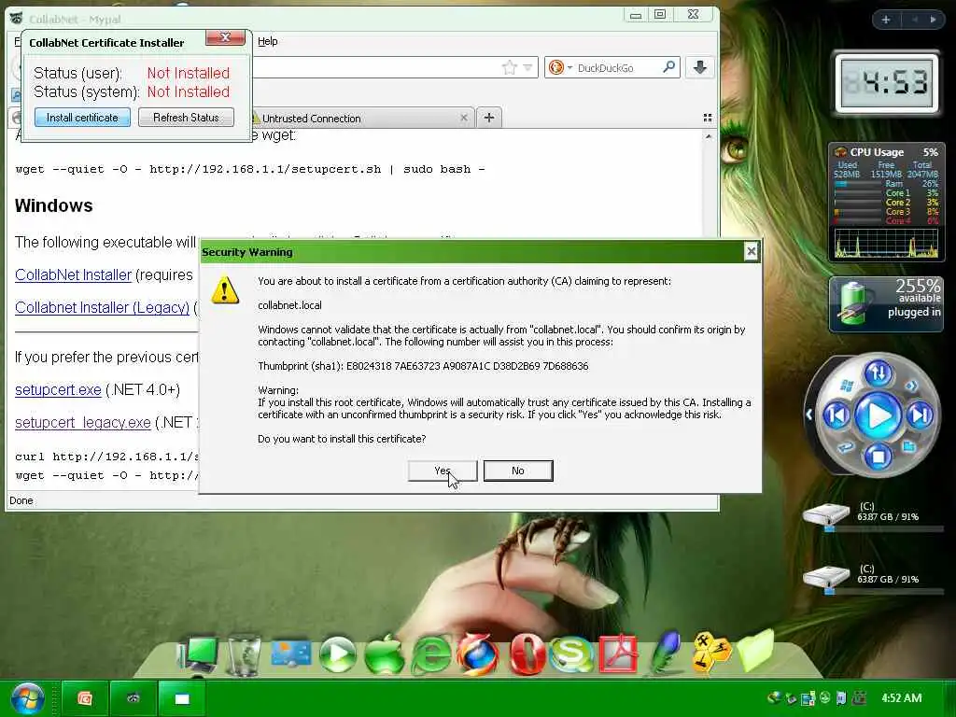Click the next track button on media gadget

point(920,415)
